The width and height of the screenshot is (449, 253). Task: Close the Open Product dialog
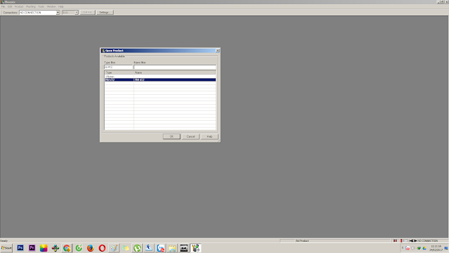217,51
